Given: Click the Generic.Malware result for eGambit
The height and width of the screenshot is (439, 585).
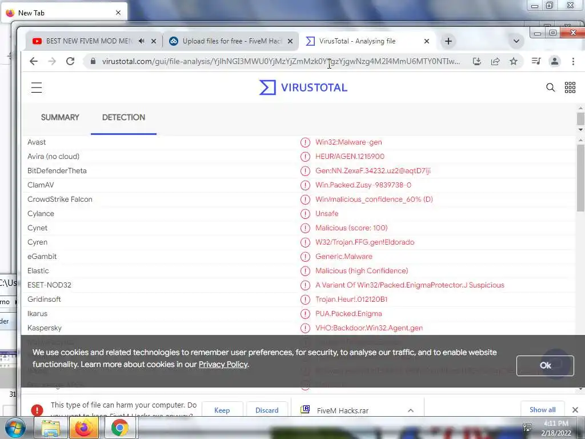Looking at the screenshot, I should point(343,257).
